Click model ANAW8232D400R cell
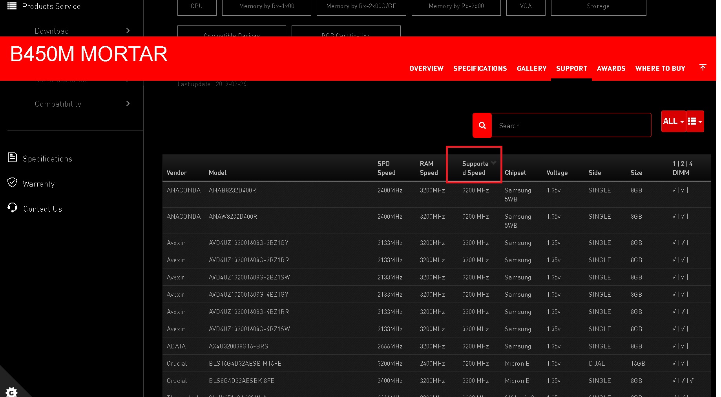 pyautogui.click(x=233, y=216)
